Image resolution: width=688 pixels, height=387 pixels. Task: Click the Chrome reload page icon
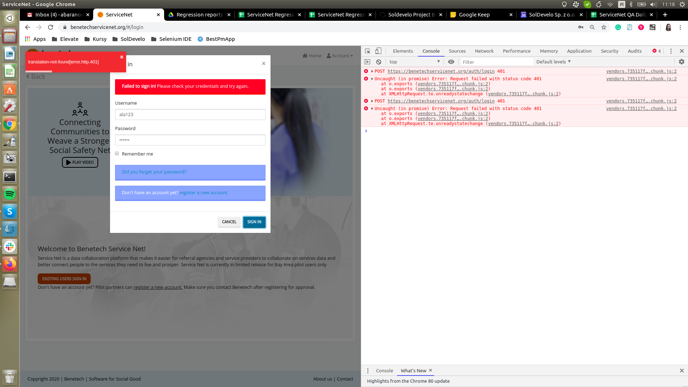click(51, 27)
